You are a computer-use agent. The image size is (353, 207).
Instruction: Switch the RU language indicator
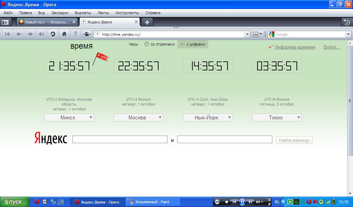277,202
